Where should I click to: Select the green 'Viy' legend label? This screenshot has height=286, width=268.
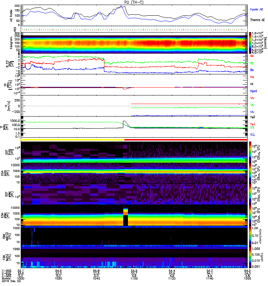[252, 105]
